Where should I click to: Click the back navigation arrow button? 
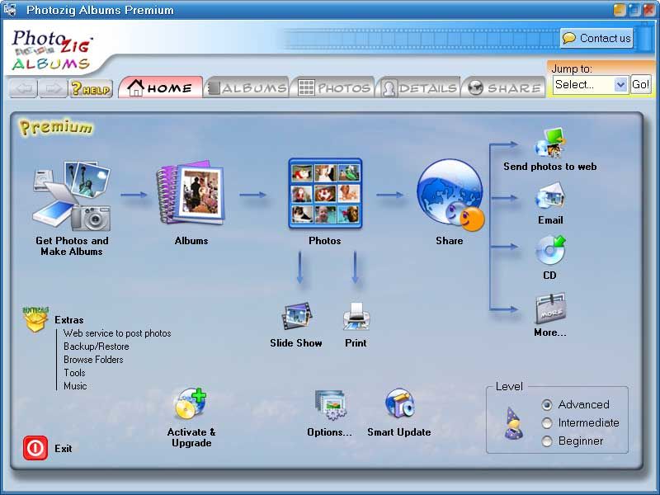(x=23, y=88)
